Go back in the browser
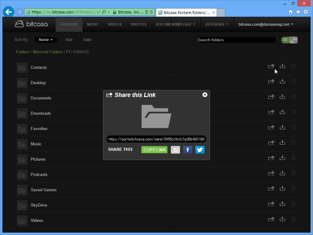The image size is (313, 235). click(x=8, y=12)
